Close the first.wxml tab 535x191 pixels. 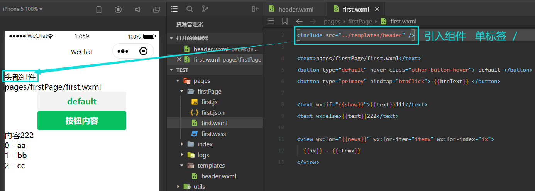point(377,9)
